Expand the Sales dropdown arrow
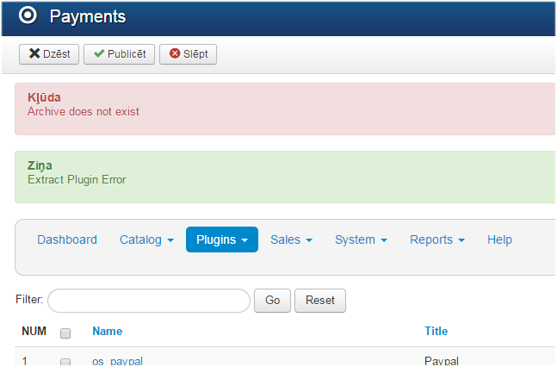 coord(309,240)
